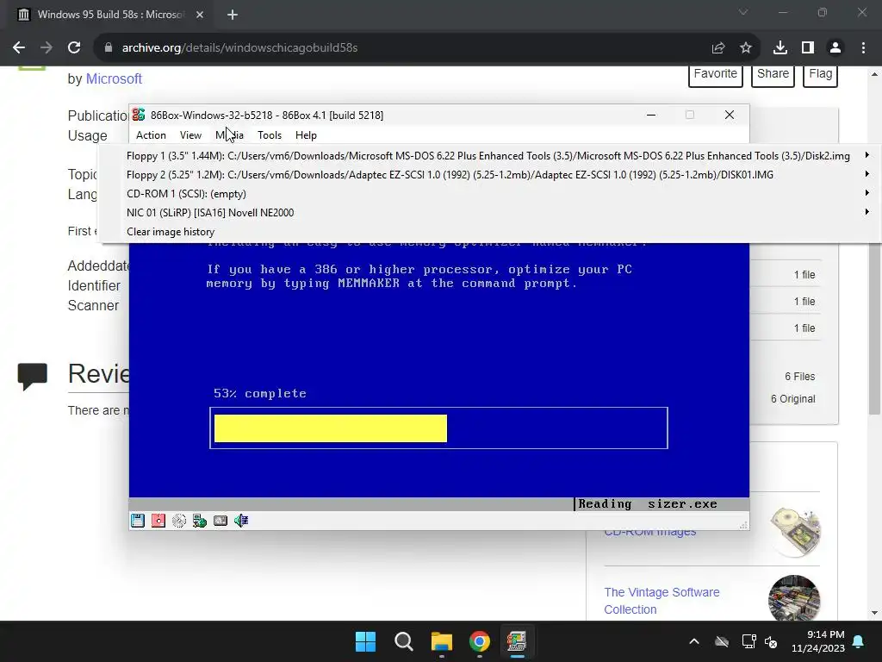Viewport: 882px width, 662px height.
Task: Open The Vintage Software Collection link
Action: pyautogui.click(x=661, y=601)
